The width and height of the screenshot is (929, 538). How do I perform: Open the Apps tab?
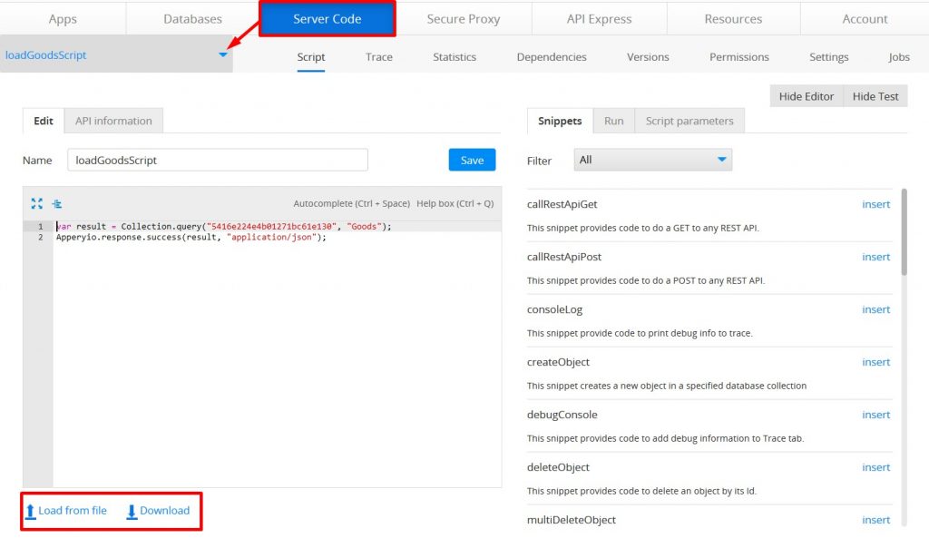point(63,18)
